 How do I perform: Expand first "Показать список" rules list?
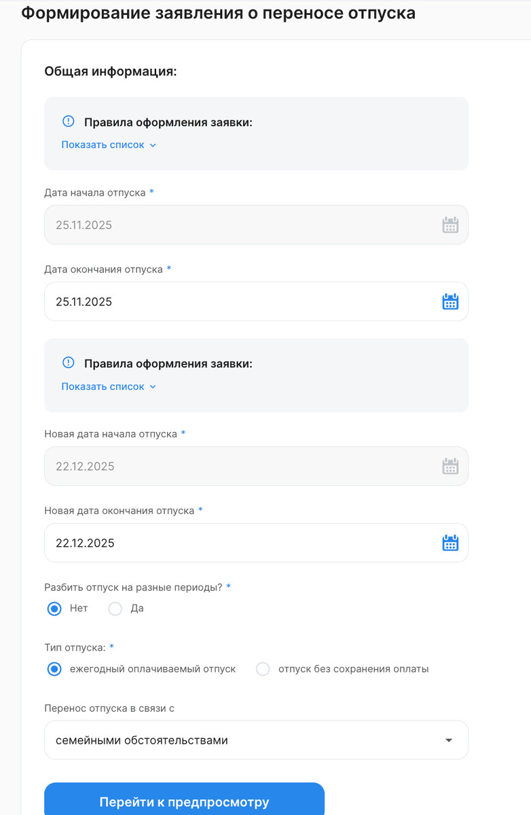click(109, 145)
